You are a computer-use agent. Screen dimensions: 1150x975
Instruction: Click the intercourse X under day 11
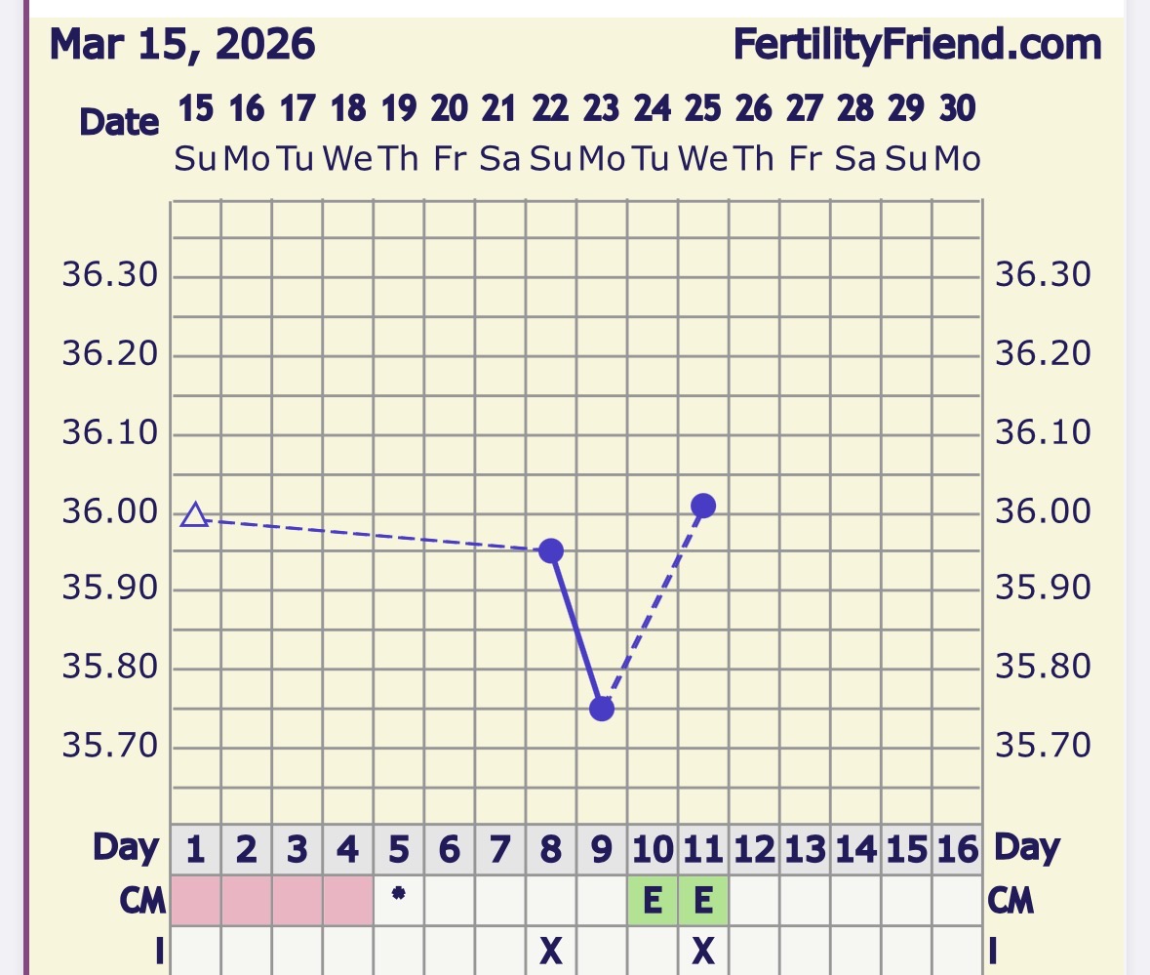click(703, 951)
